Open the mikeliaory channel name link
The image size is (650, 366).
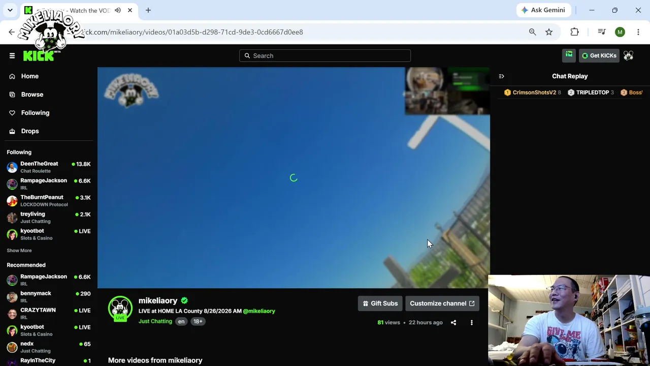158,301
